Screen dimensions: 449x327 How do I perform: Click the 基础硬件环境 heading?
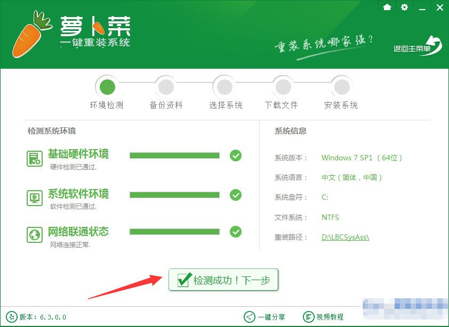click(78, 154)
